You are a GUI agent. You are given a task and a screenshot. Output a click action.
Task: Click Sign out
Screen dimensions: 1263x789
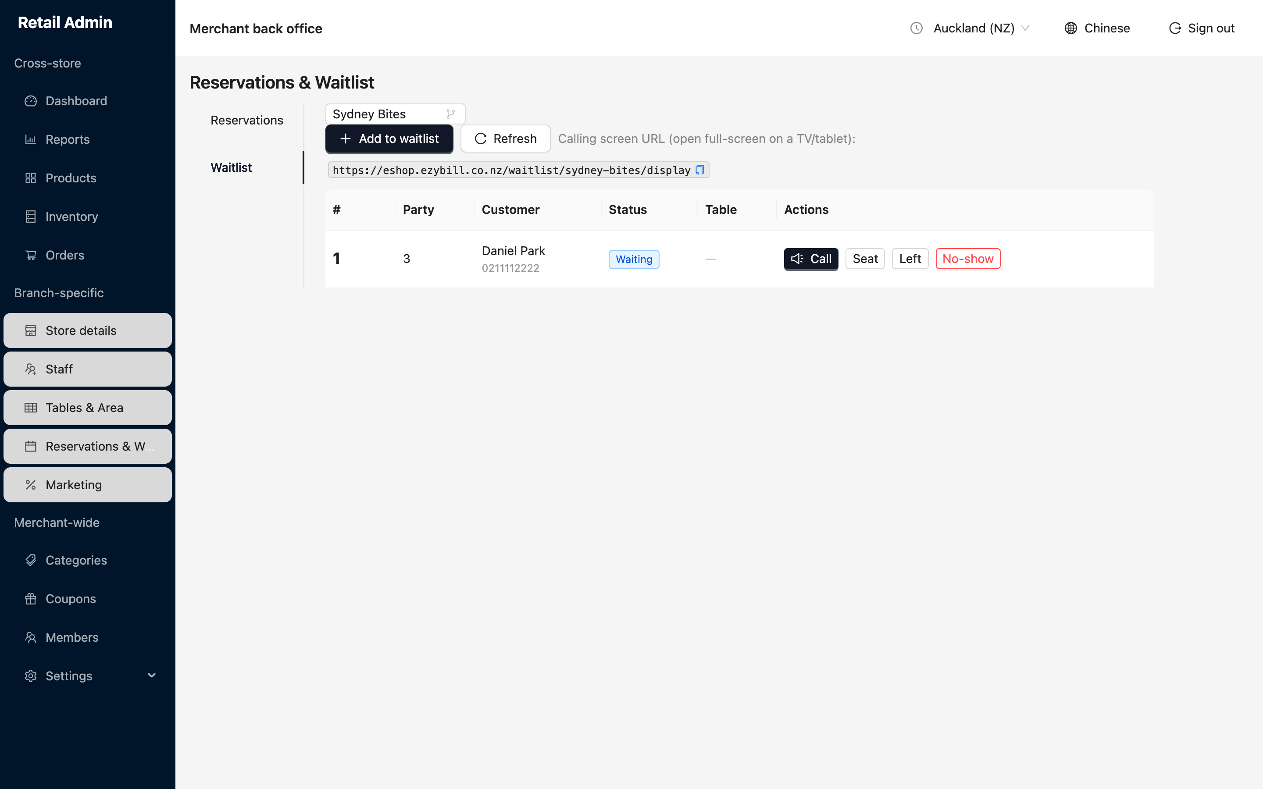tap(1202, 28)
